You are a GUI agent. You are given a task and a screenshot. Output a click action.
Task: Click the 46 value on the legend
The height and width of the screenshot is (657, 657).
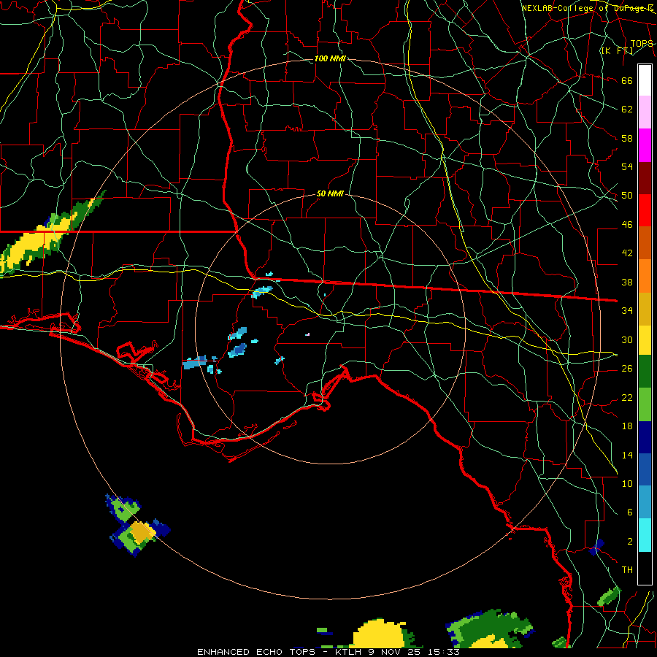(x=627, y=225)
